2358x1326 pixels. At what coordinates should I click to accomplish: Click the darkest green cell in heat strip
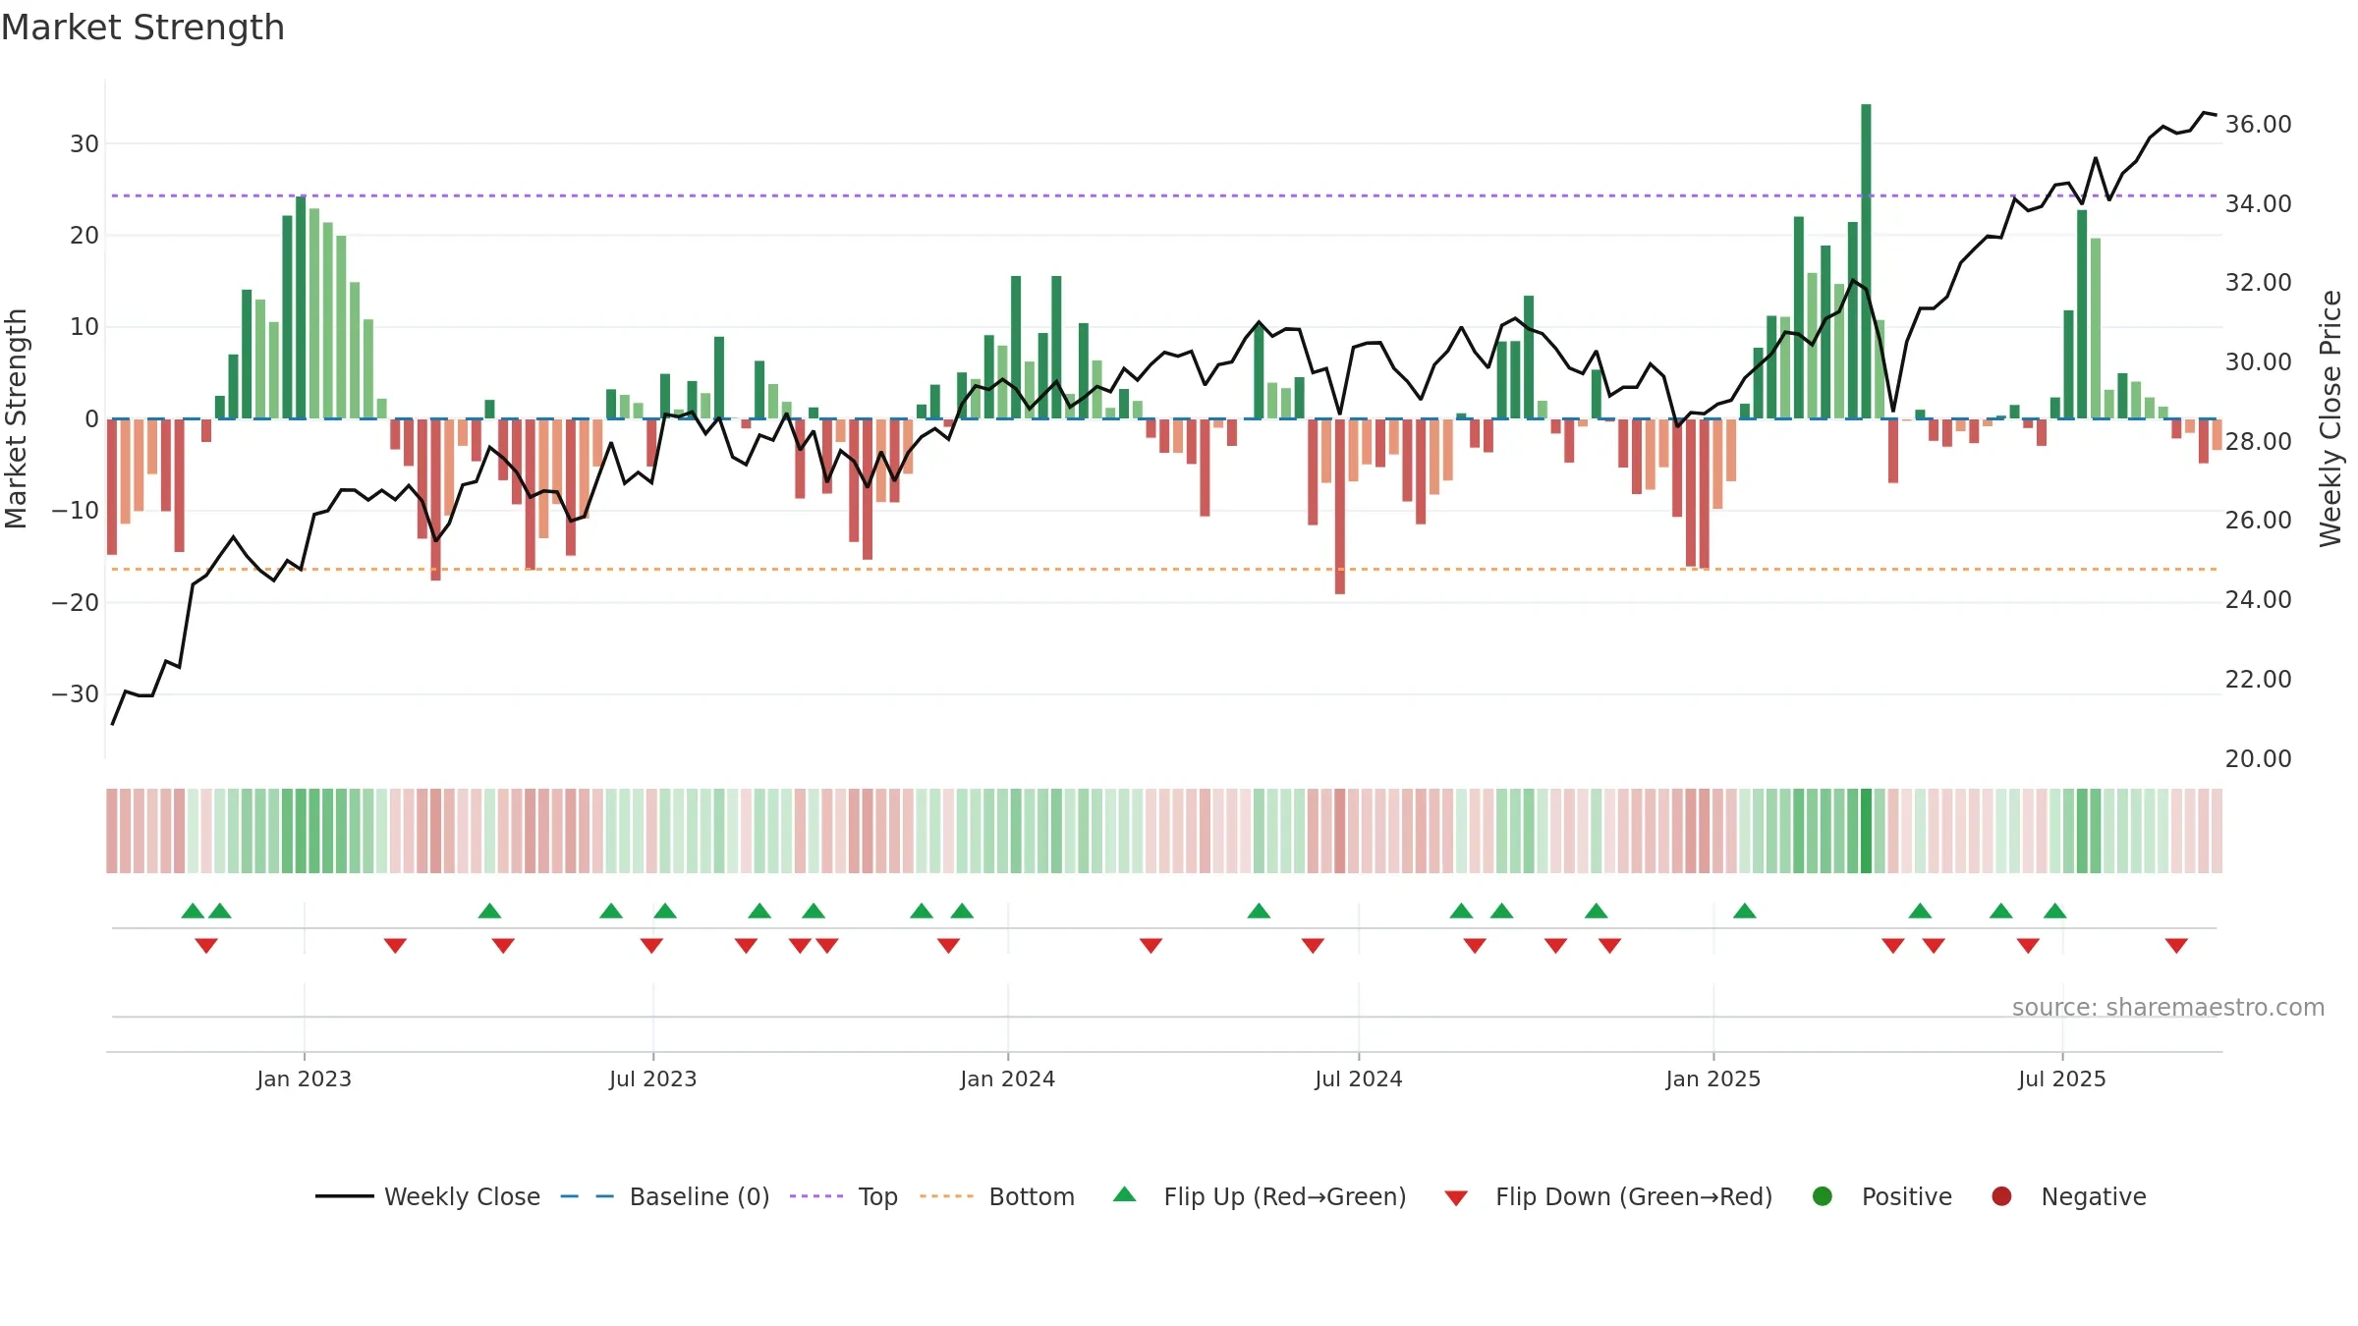(1866, 830)
